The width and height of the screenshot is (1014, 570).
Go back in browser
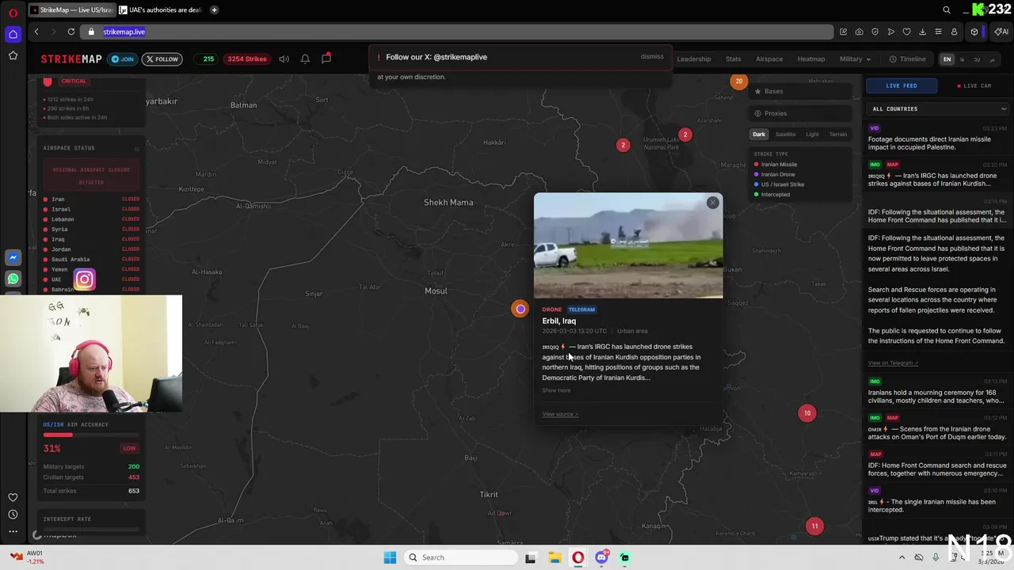pyautogui.click(x=36, y=32)
